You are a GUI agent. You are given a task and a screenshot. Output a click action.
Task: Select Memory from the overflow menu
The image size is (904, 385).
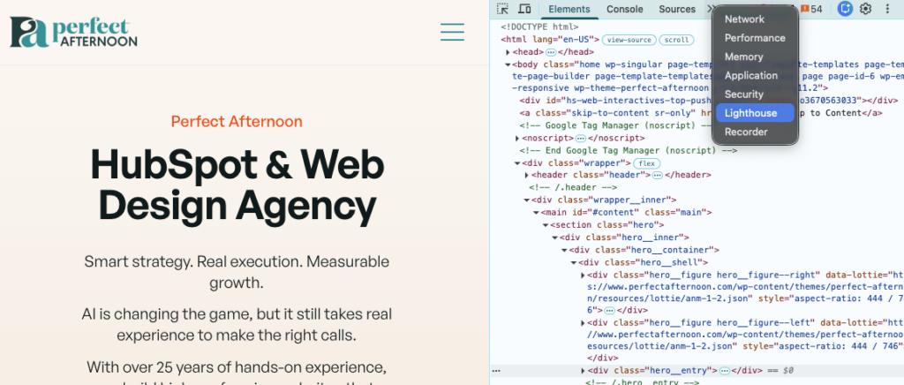pos(756,57)
